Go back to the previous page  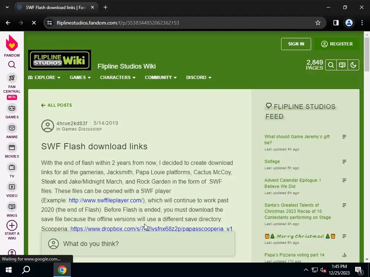[8, 23]
